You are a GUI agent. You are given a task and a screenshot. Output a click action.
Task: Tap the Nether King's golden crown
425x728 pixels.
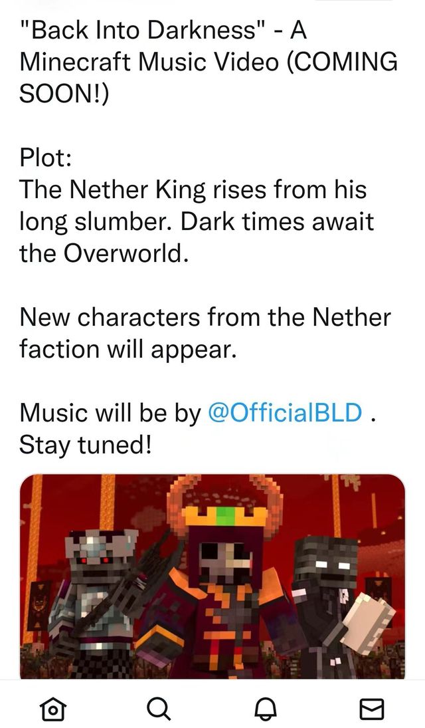[x=225, y=515]
